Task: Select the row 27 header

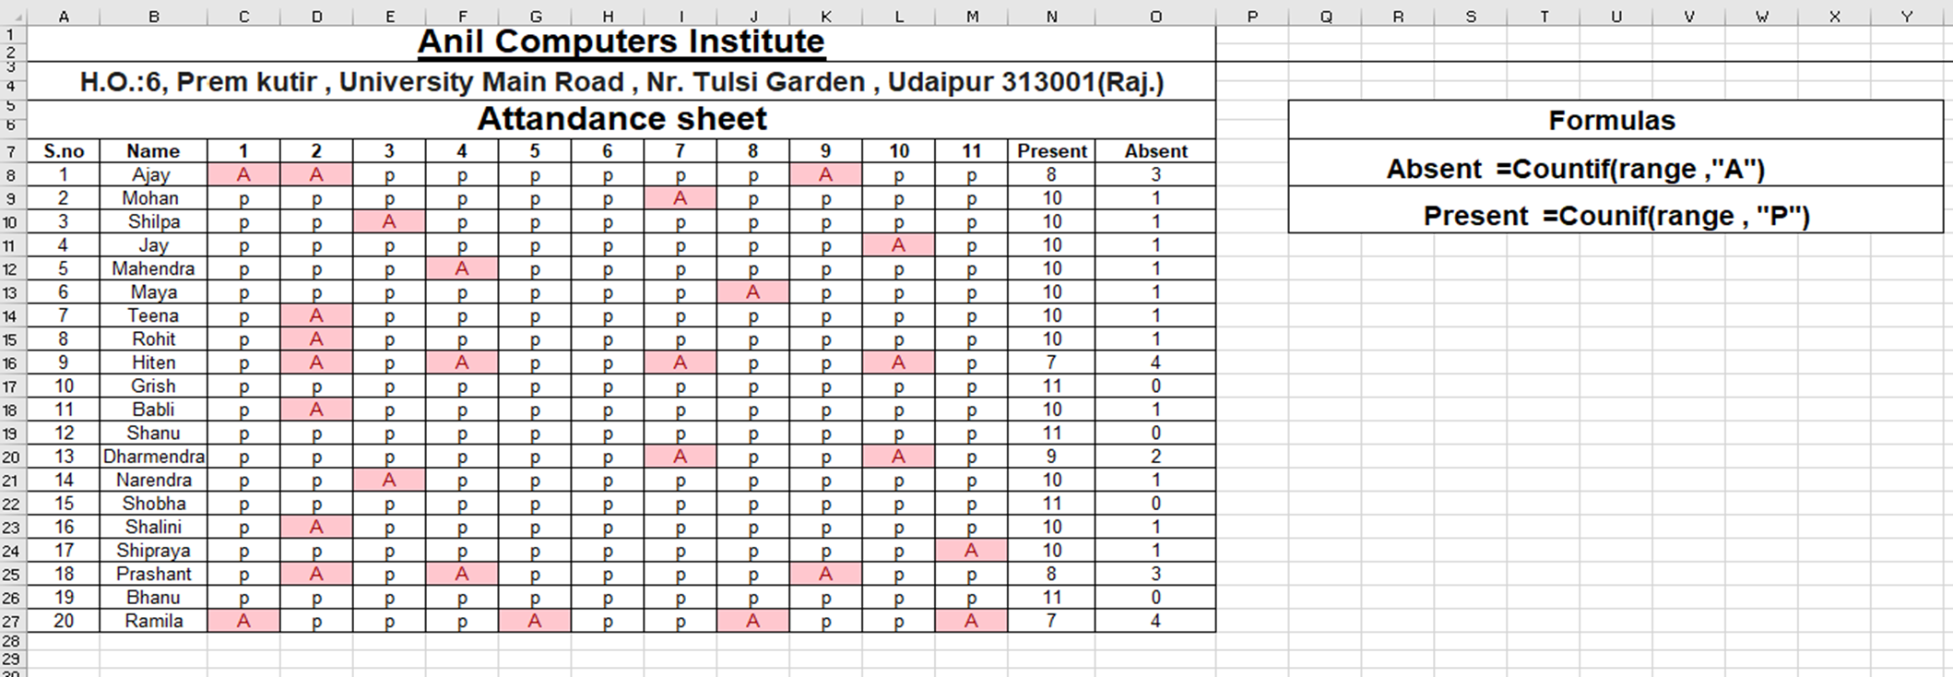Action: (11, 622)
